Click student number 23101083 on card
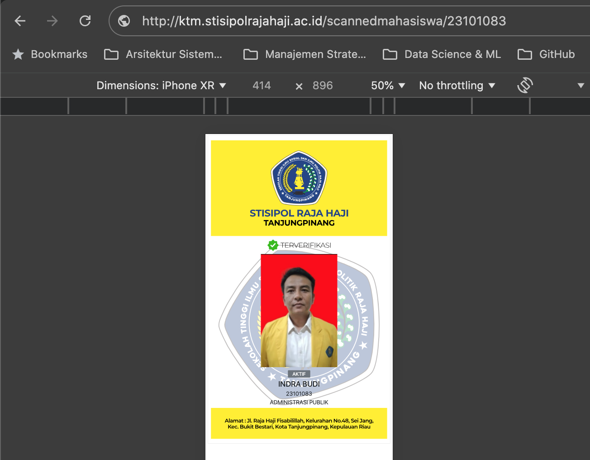This screenshot has height=460, width=590. point(299,393)
